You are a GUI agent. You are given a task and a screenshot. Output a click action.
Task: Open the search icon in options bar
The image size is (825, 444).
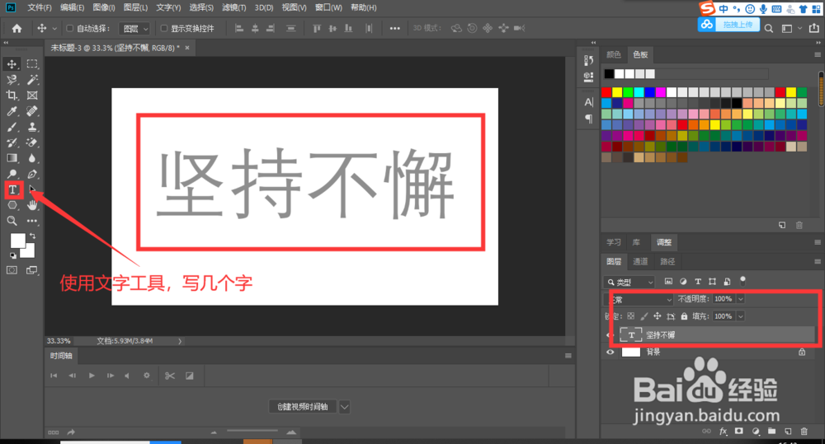[769, 28]
